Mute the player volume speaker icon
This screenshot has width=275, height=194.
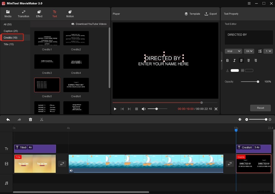(x=144, y=109)
